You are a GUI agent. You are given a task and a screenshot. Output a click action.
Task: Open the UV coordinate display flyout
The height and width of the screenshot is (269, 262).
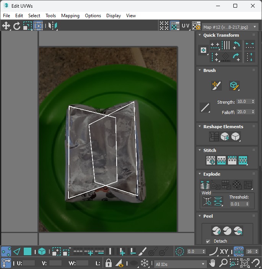[186, 26]
